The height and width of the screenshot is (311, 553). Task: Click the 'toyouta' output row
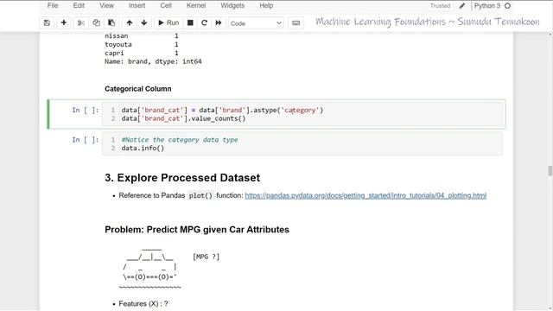click(x=142, y=44)
